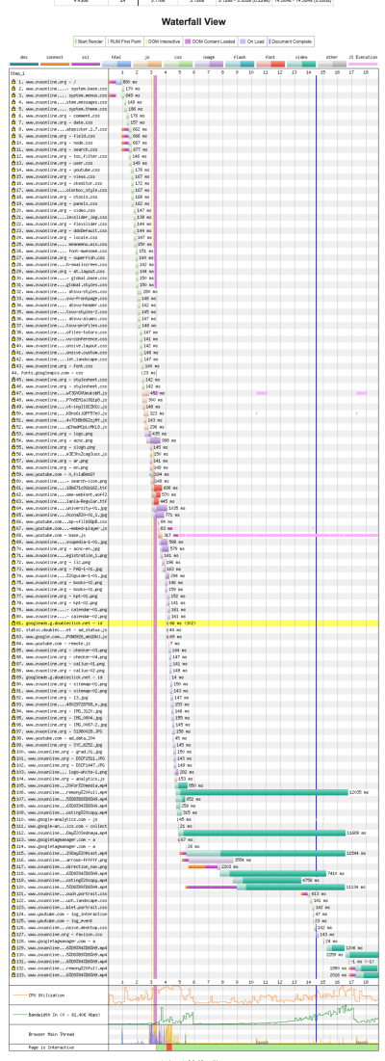The height and width of the screenshot is (1061, 385).
Task: Click the 1835 ms image request bar
Action: pyautogui.click(x=163, y=508)
